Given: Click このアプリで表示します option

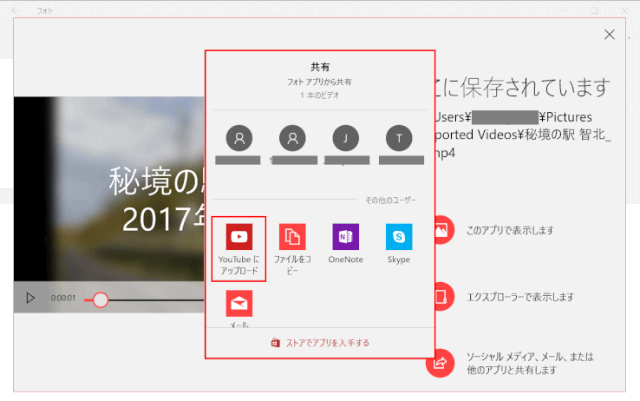Looking at the screenshot, I should coord(510,230).
